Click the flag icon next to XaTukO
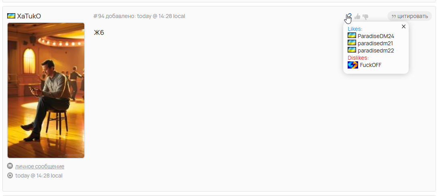The image size is (440, 196). pyautogui.click(x=11, y=16)
